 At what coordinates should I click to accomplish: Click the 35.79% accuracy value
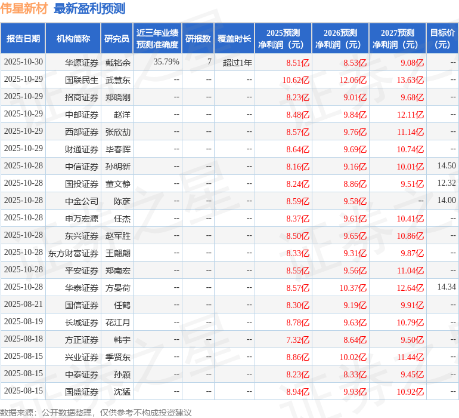(166, 62)
